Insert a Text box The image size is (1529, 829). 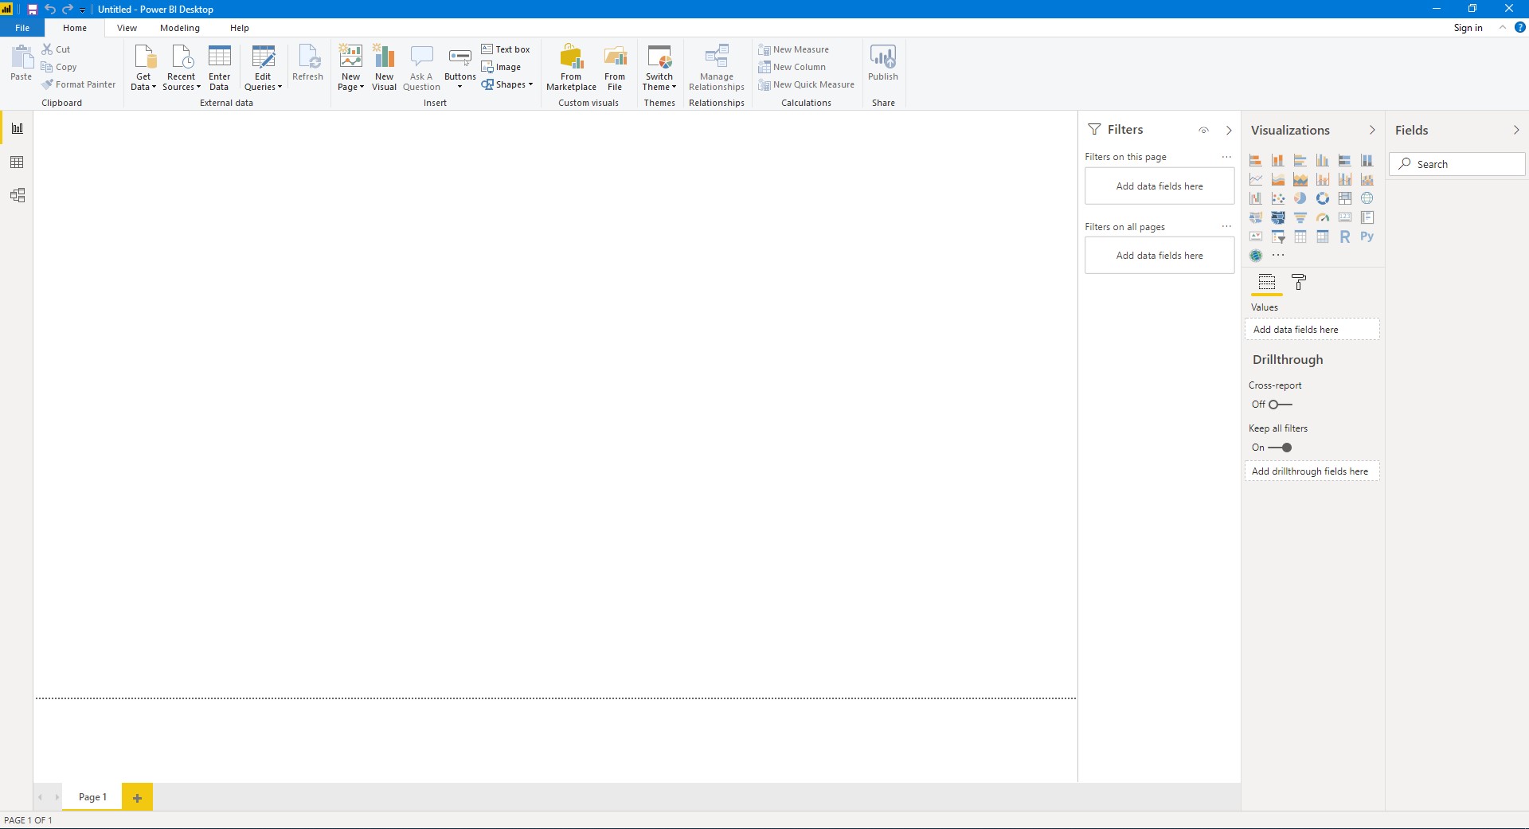506,49
